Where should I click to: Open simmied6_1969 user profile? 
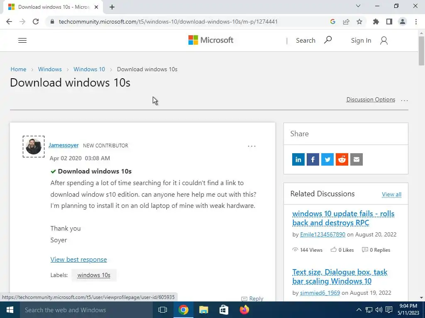[320, 293]
